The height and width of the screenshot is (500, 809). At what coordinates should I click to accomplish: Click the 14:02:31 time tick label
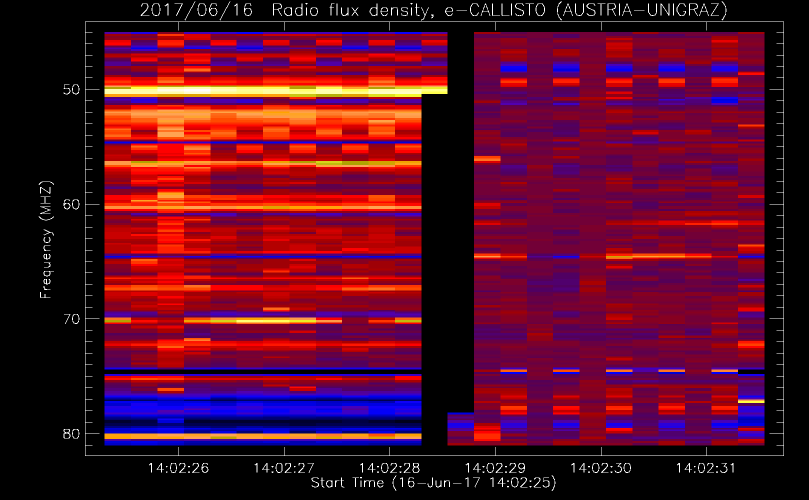[706, 468]
